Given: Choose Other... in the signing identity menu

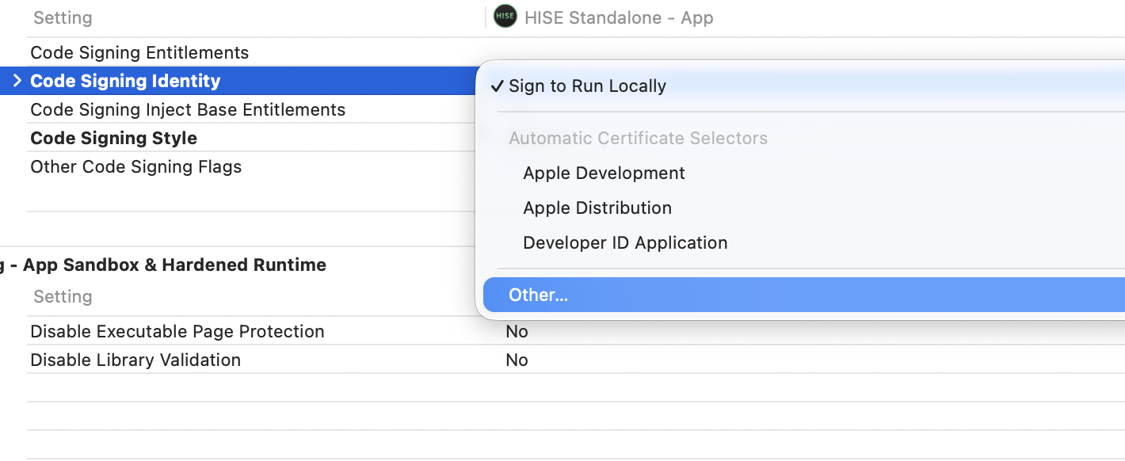Looking at the screenshot, I should [x=538, y=295].
